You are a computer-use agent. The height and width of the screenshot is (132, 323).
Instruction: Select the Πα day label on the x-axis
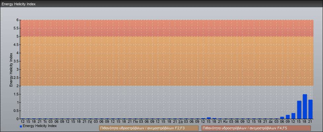pos(135,122)
